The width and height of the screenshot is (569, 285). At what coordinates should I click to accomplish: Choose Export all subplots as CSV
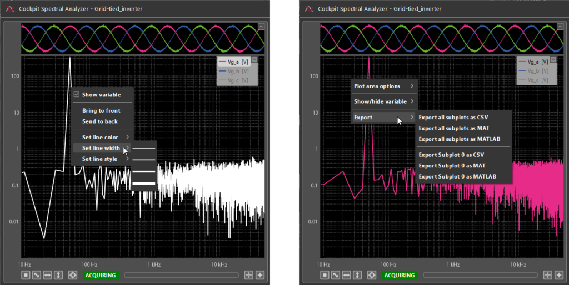pyautogui.click(x=453, y=118)
